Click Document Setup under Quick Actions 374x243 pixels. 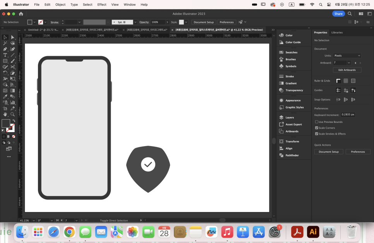[x=329, y=152]
